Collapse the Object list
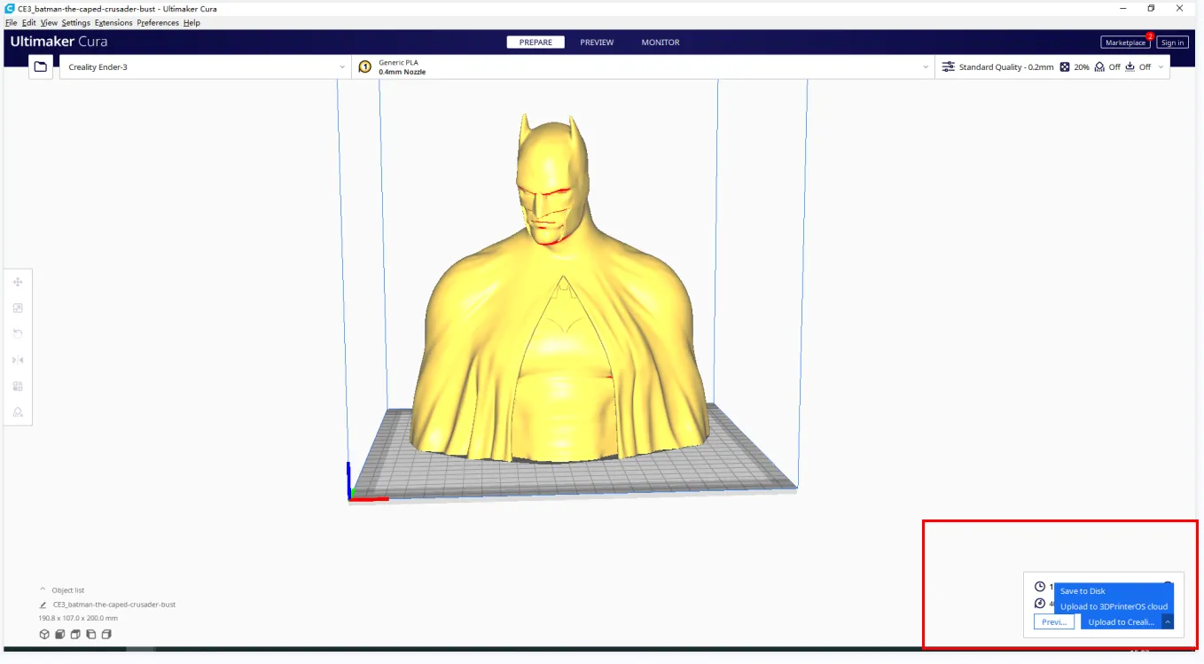Image resolution: width=1204 pixels, height=664 pixels. pyautogui.click(x=43, y=590)
